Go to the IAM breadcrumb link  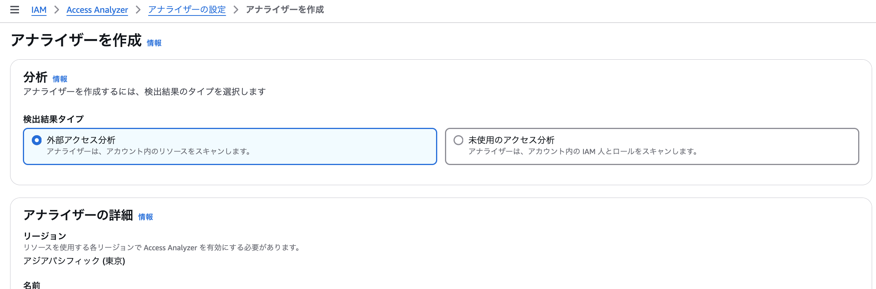39,10
